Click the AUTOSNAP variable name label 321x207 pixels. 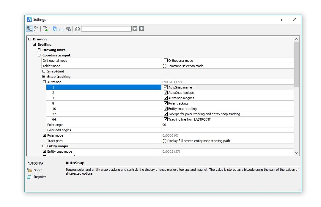pyautogui.click(x=36, y=163)
